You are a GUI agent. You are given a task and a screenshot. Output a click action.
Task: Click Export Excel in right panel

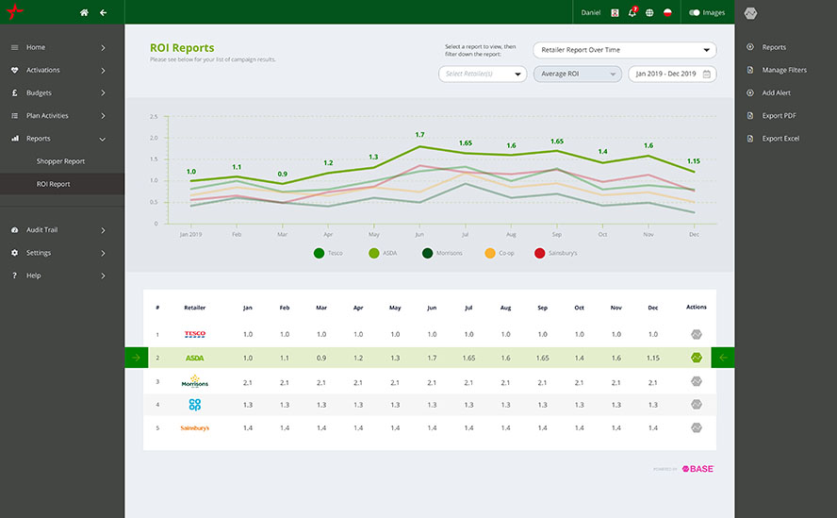(780, 139)
